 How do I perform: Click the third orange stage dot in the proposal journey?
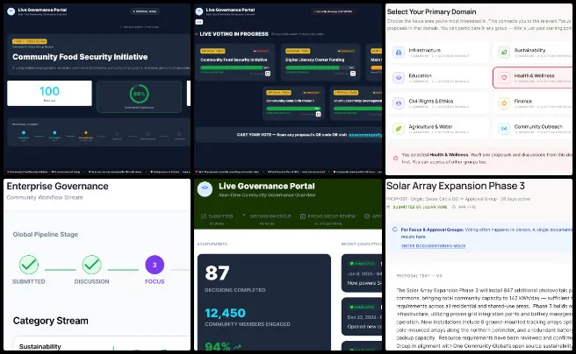pyautogui.click(x=86, y=132)
